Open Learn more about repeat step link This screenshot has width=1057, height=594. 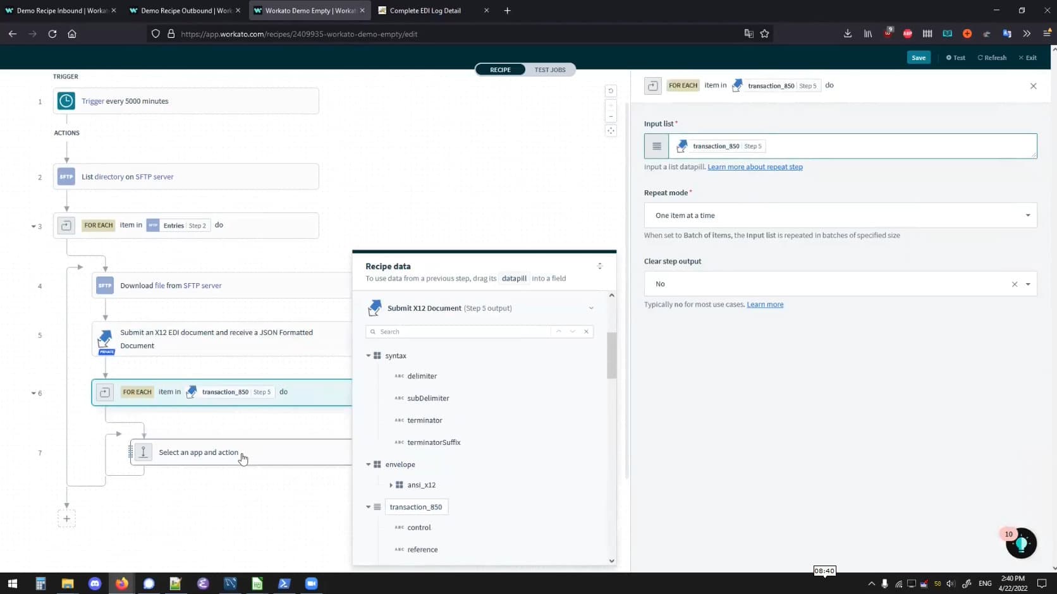pos(755,167)
